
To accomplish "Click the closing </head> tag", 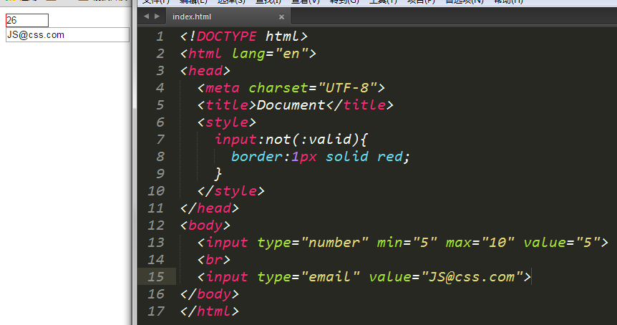I will coord(209,208).
